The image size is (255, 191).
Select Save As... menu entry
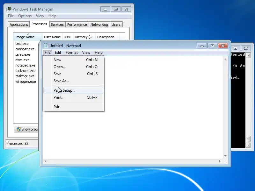point(73,81)
